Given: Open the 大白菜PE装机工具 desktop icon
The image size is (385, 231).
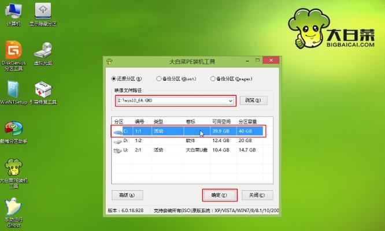Looking at the screenshot, I should [x=13, y=174].
